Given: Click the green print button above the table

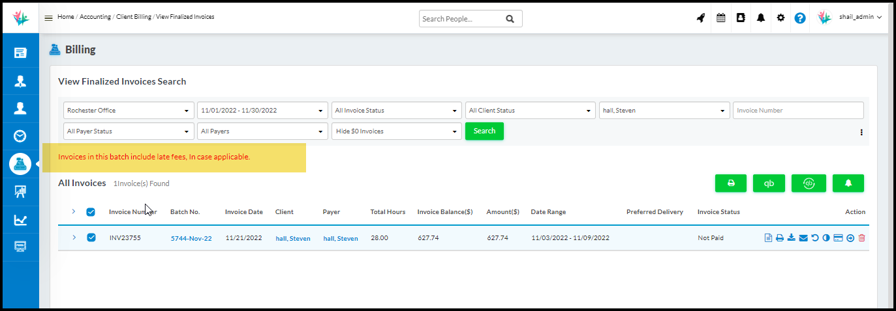Looking at the screenshot, I should pyautogui.click(x=732, y=183).
